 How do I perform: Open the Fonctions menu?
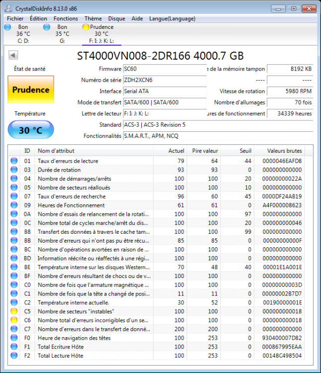(66, 18)
